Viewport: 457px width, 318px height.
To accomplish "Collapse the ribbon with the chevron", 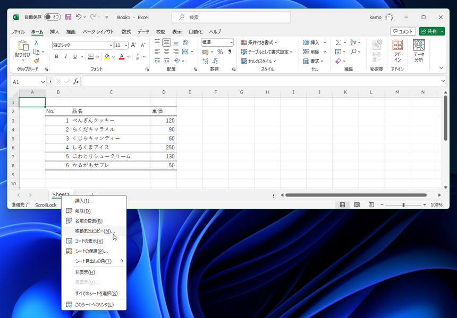I will pyautogui.click(x=441, y=68).
